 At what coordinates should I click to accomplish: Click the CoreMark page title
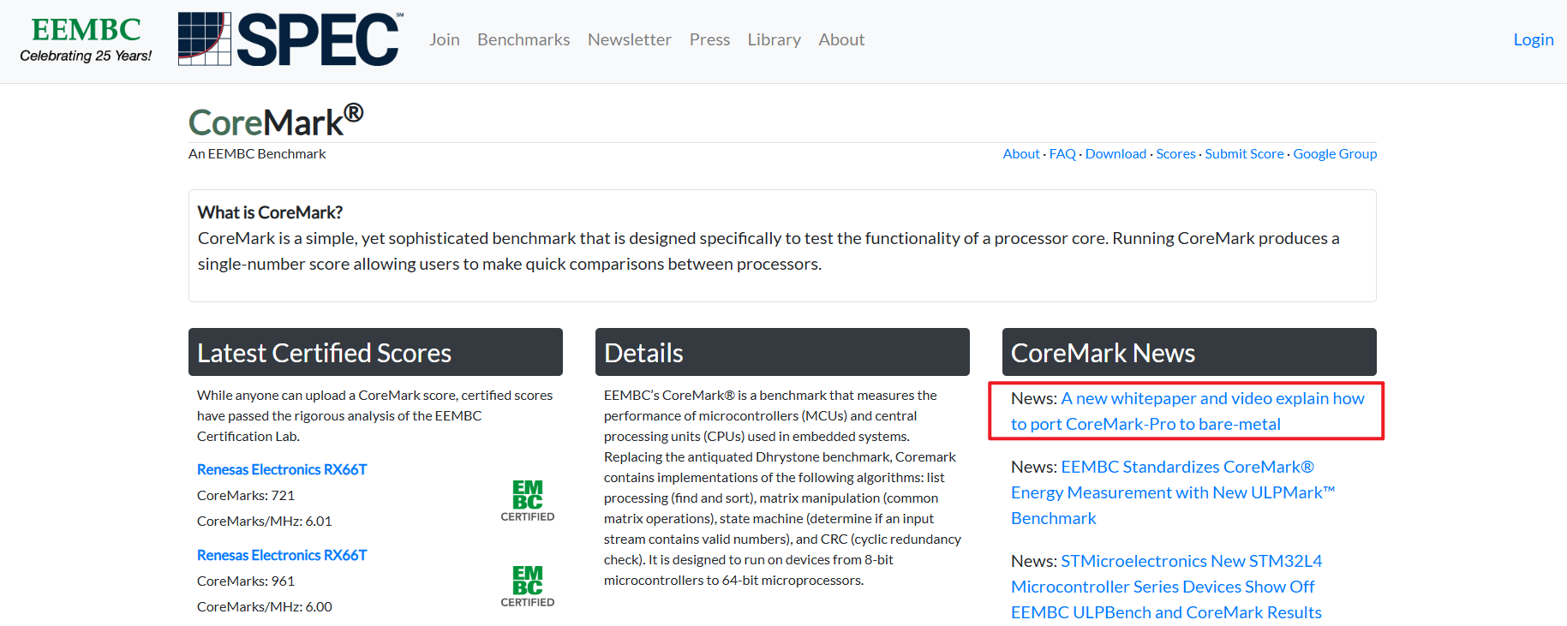[x=276, y=121]
